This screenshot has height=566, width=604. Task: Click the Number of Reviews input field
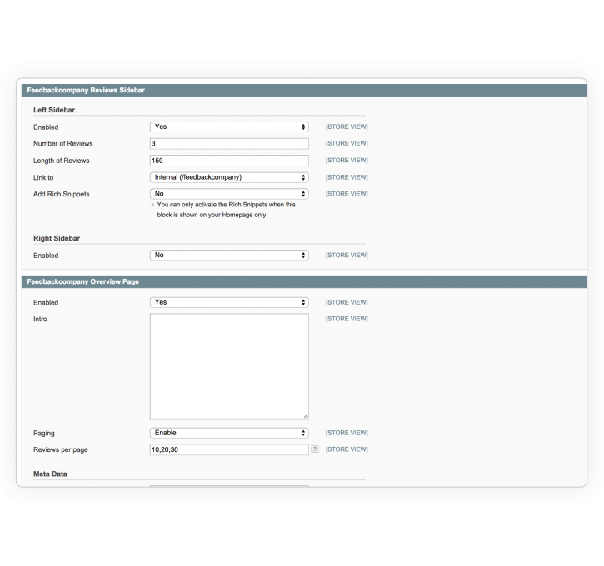229,143
